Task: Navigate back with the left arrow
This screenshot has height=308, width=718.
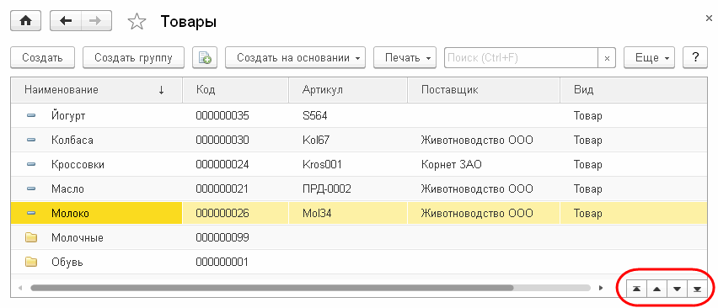Action: pyautogui.click(x=66, y=21)
